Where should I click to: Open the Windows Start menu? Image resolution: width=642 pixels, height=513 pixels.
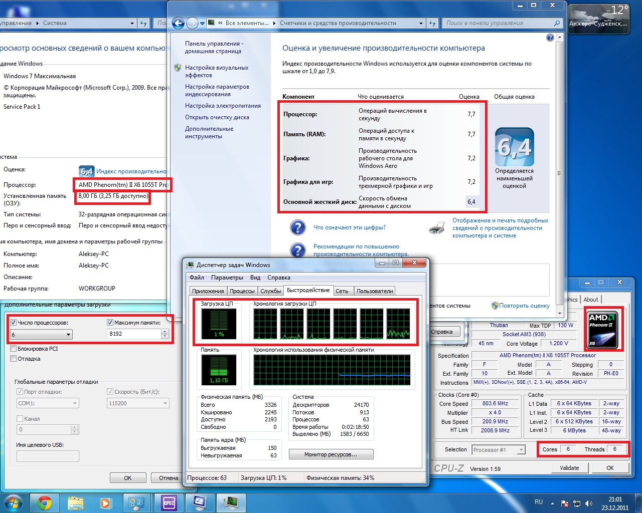pos(13,502)
